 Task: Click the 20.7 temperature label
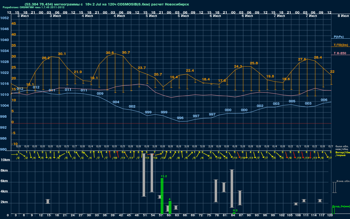[158, 74]
